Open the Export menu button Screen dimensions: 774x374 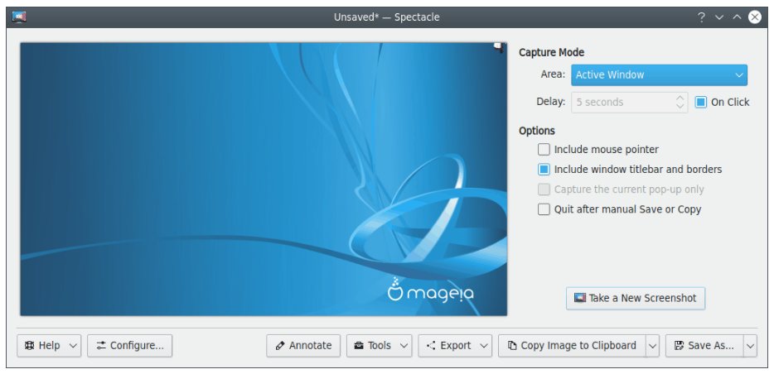(455, 345)
